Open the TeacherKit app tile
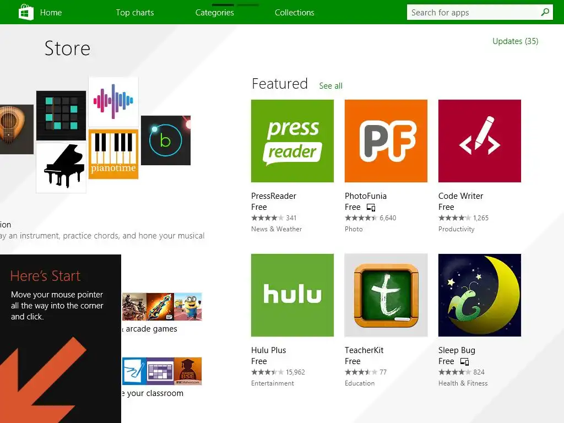The image size is (564, 423). coord(386,295)
